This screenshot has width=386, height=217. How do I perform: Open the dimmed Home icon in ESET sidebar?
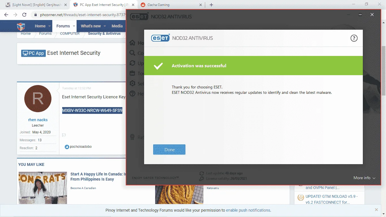(132, 43)
